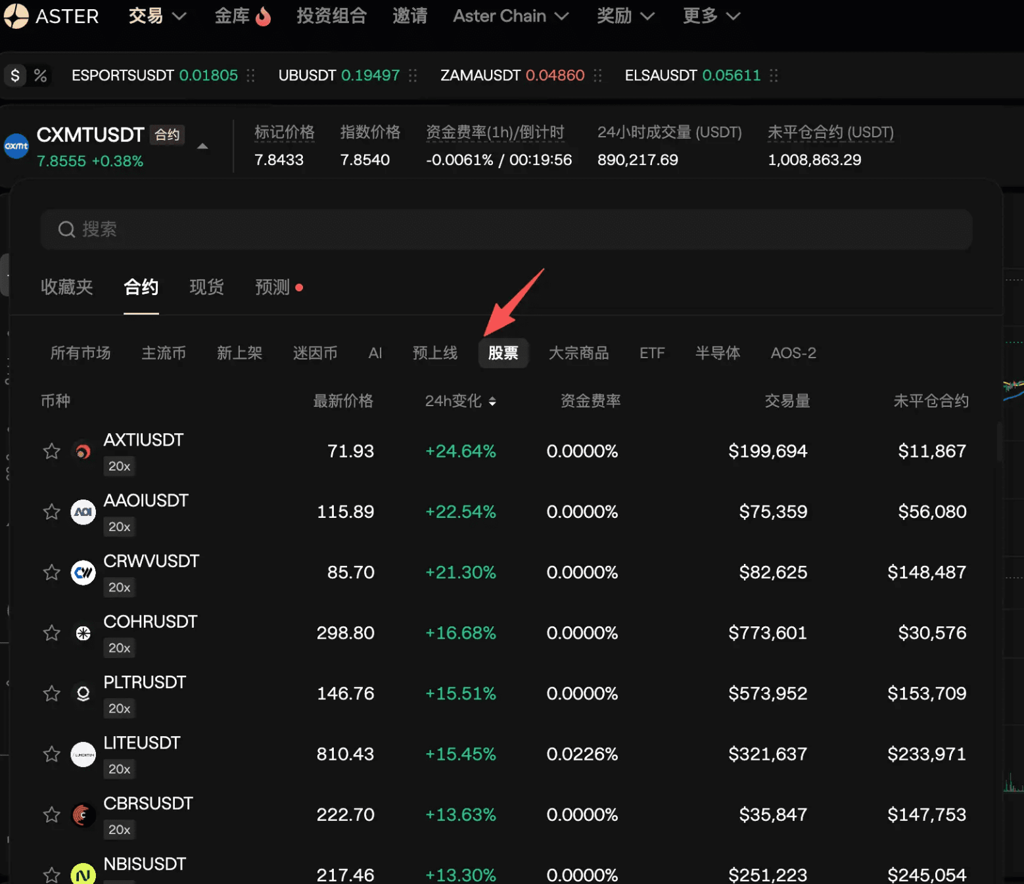Filter by ETF category
This screenshot has height=884, width=1024.
coord(652,353)
